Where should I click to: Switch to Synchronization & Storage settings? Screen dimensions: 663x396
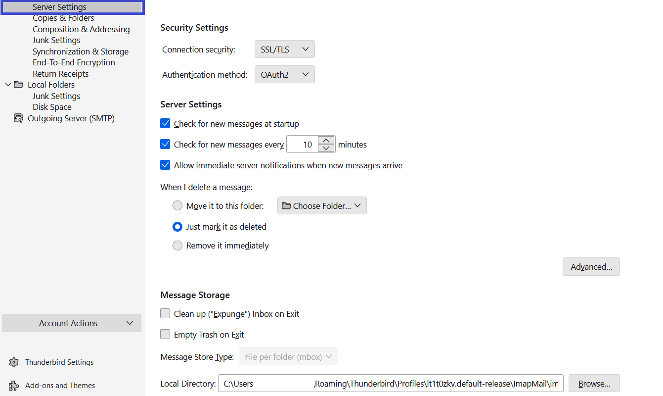tap(81, 51)
